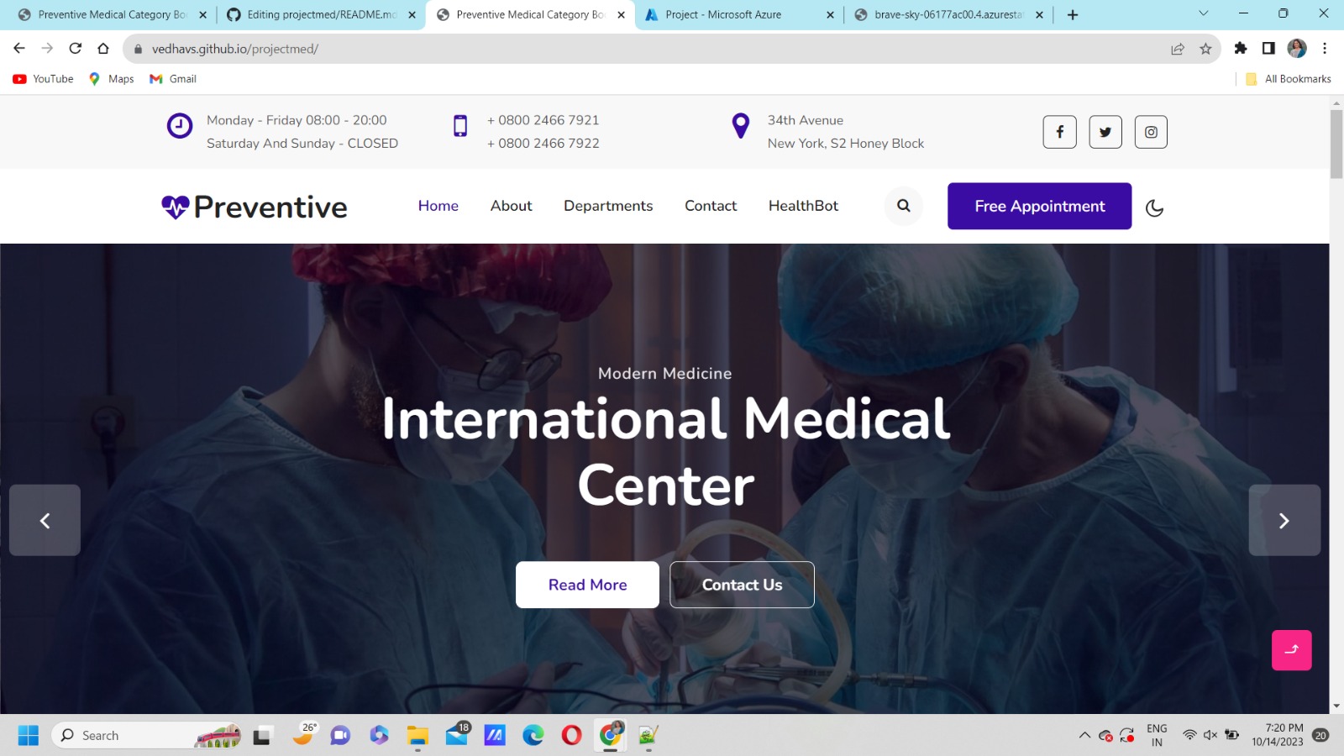Toggle dark mode with the moon icon
The image size is (1344, 756).
tap(1154, 207)
